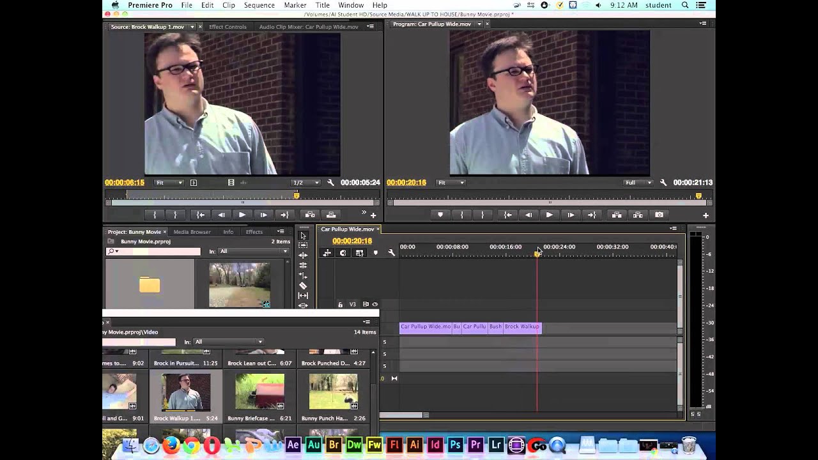818x460 pixels.
Task: Toggle nest sequence insert mode in Timeline
Action: pos(327,253)
